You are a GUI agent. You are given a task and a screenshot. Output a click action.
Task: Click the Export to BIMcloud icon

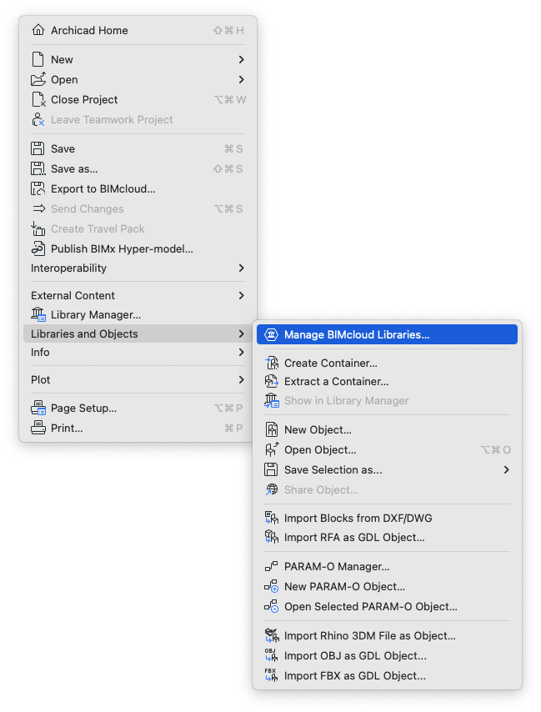click(x=38, y=188)
